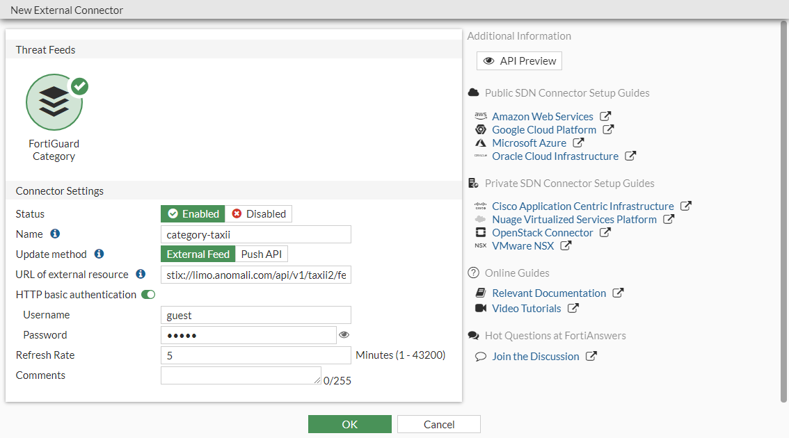The height and width of the screenshot is (438, 789).
Task: Select the FortiGuard Category connector icon
Action: (x=54, y=102)
